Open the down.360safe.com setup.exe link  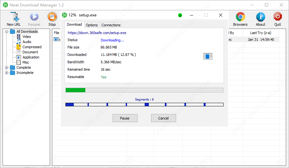97,33
